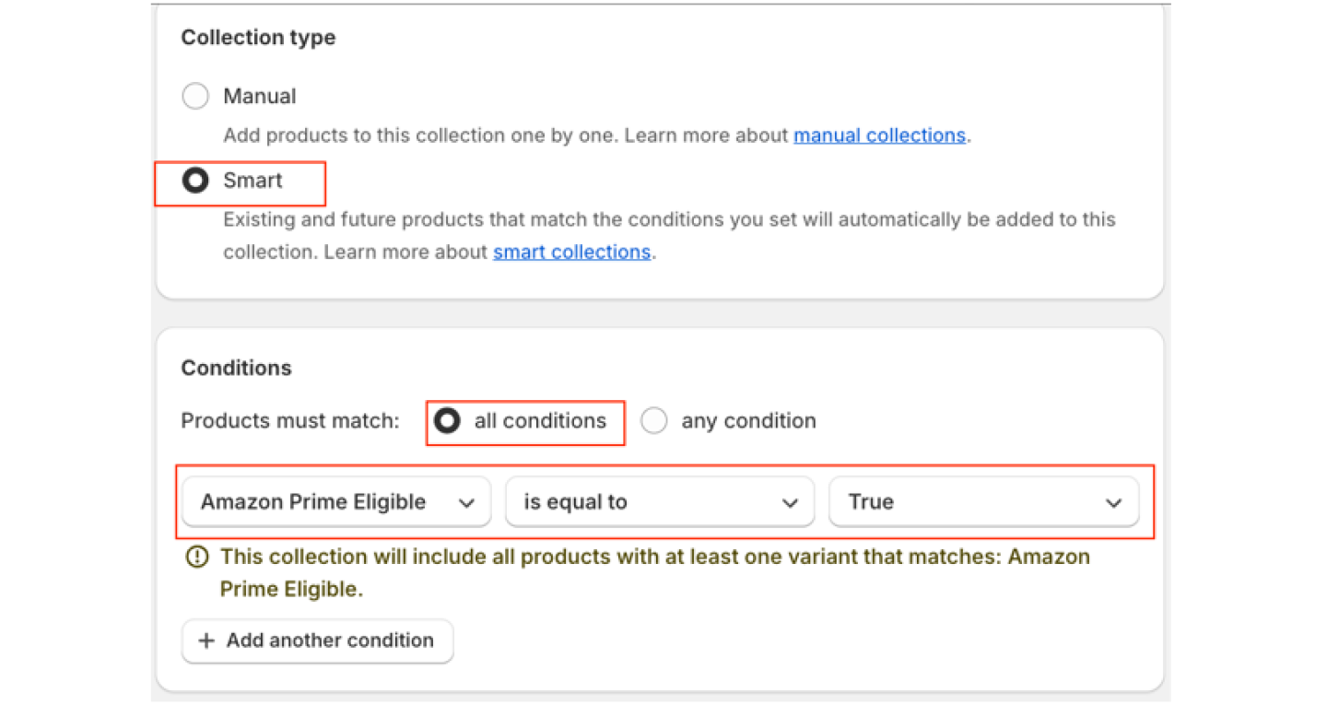Screen dimensions: 1327x705
Task: Click the plus icon in Add another condition
Action: pos(206,641)
